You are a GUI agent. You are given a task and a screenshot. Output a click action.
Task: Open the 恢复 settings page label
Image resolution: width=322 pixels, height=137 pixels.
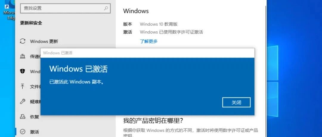click(x=35, y=117)
